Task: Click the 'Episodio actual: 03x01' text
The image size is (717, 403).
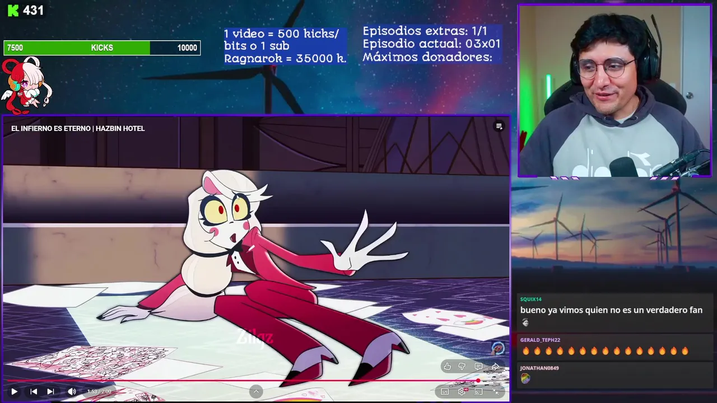Action: coord(431,44)
